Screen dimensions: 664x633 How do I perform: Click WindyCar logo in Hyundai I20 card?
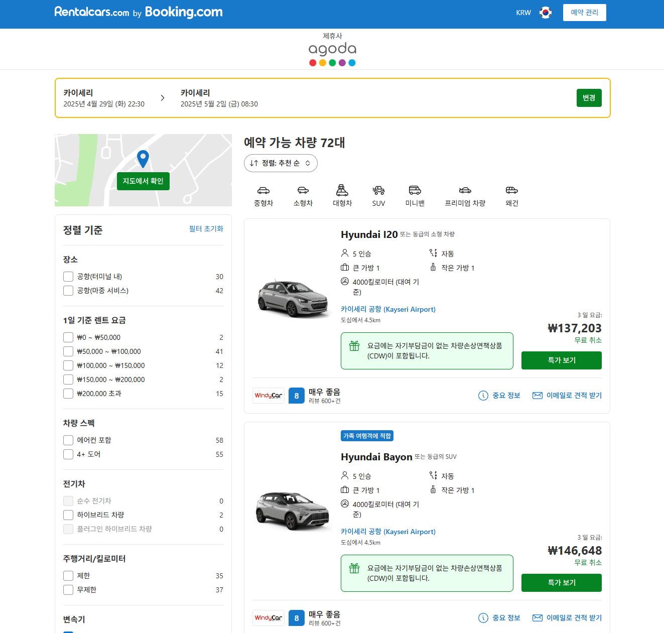tap(269, 396)
